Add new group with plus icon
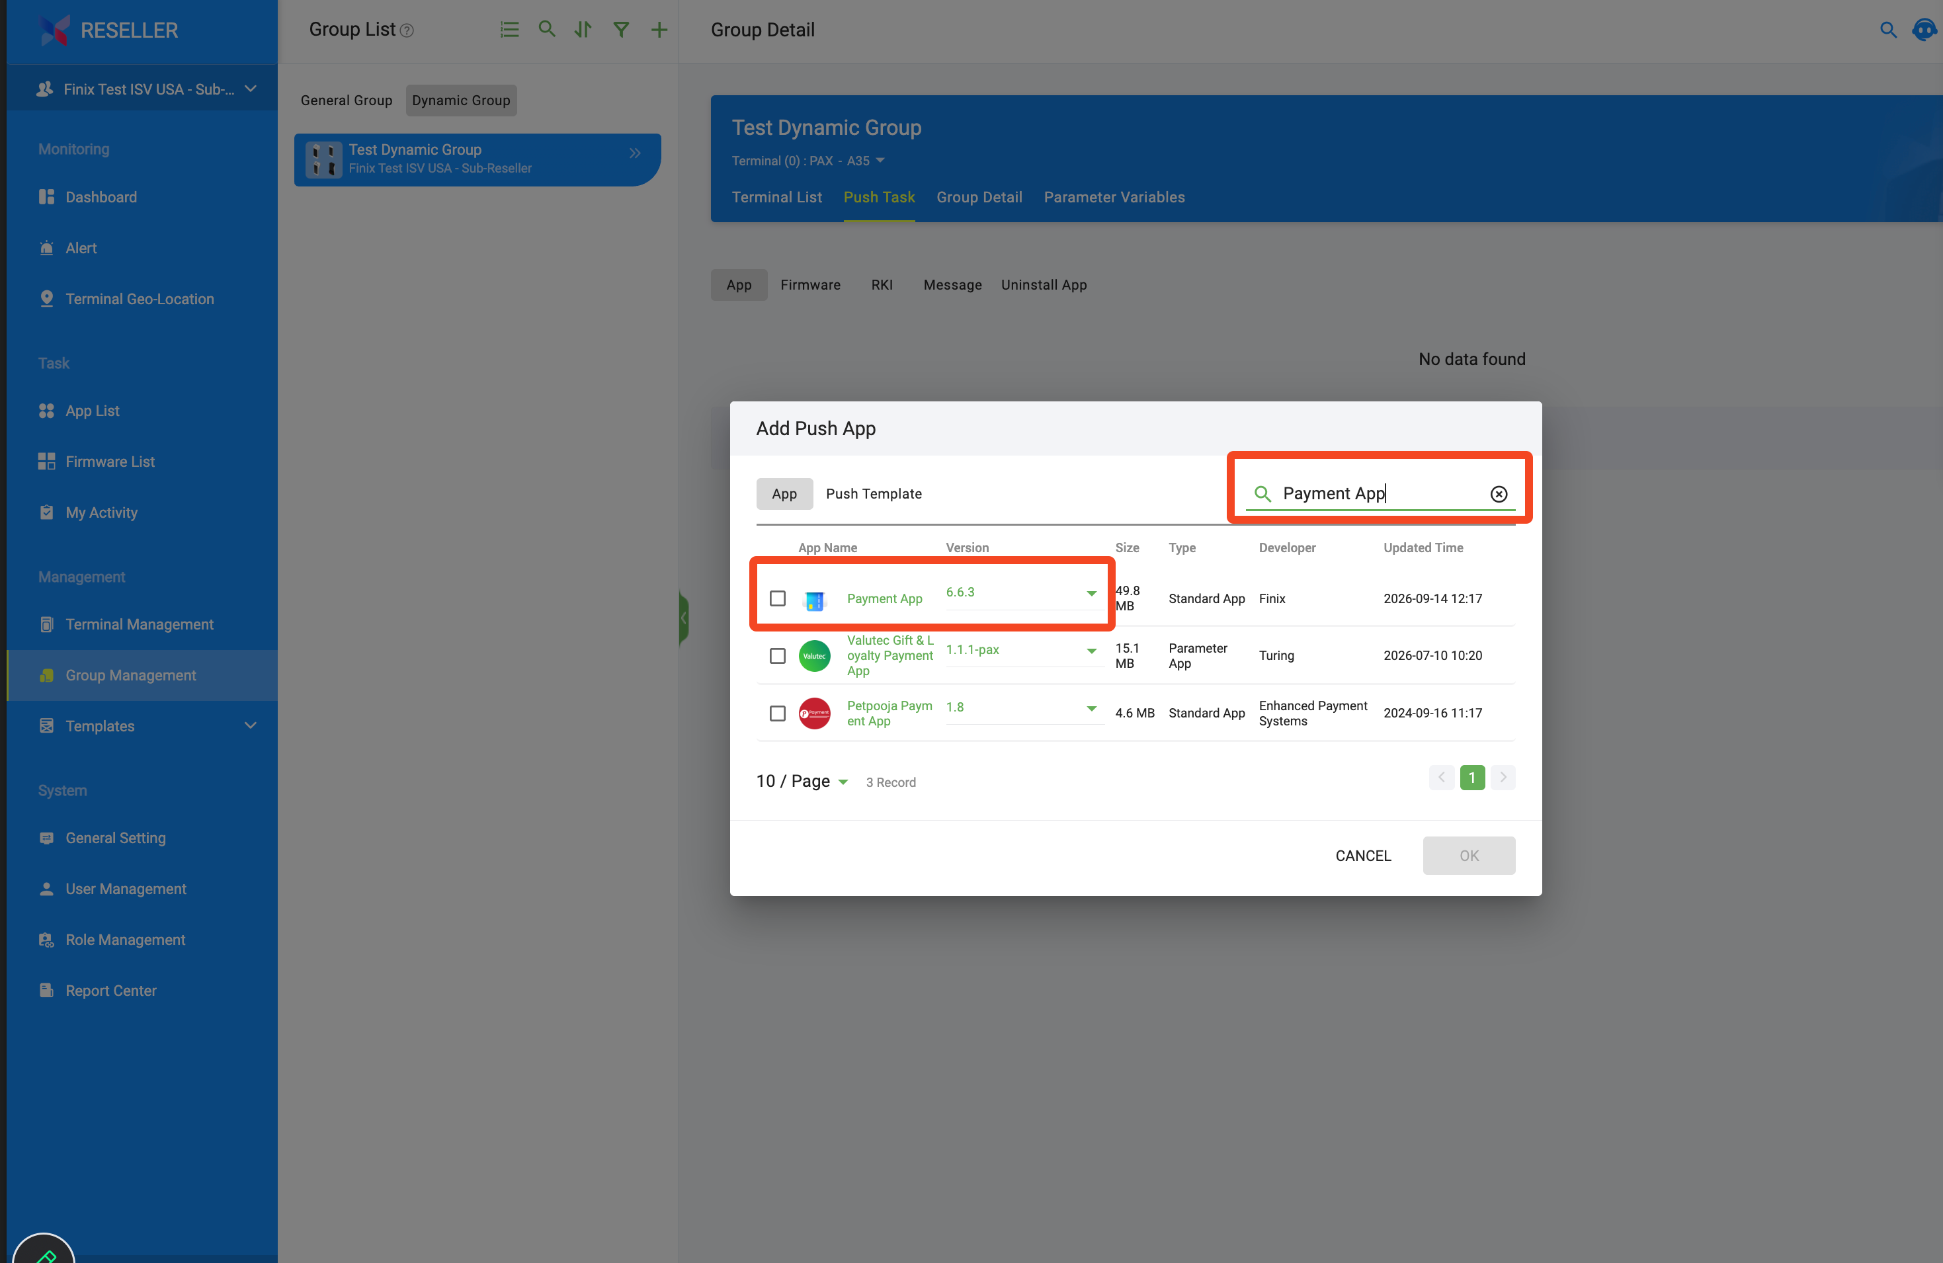The height and width of the screenshot is (1263, 1943). tap(659, 29)
